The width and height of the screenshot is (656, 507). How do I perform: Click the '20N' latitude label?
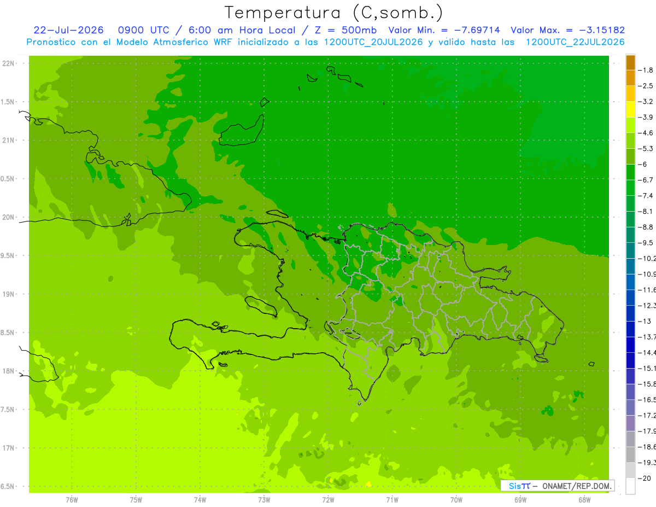tap(9, 218)
